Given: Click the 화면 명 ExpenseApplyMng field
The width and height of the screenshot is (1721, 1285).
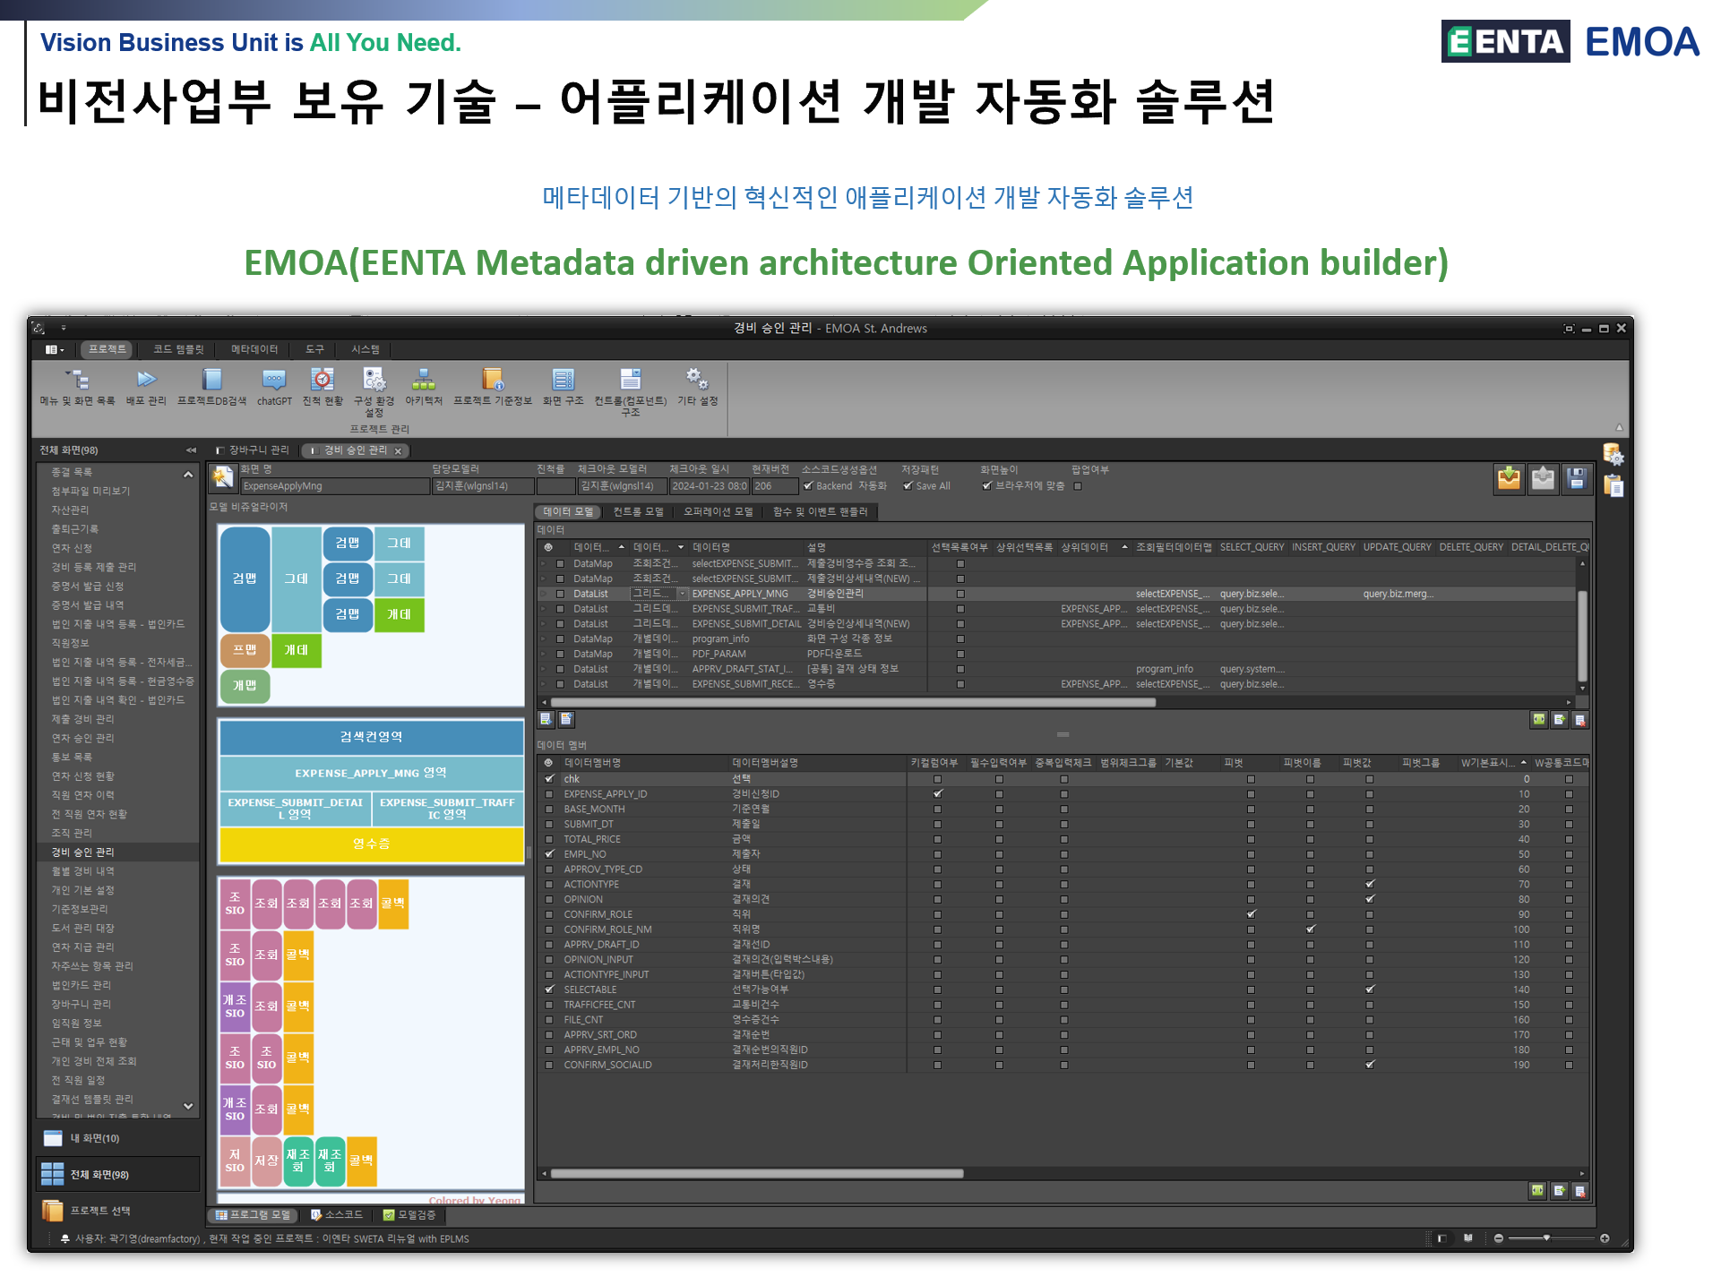Looking at the screenshot, I should point(335,486).
